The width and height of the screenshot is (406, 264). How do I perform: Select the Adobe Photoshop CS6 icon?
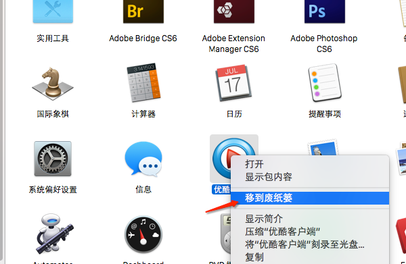pyautogui.click(x=324, y=11)
